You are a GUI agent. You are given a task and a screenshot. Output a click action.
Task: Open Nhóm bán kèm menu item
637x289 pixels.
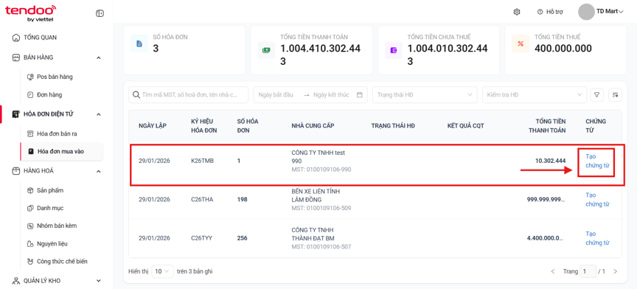coord(57,226)
